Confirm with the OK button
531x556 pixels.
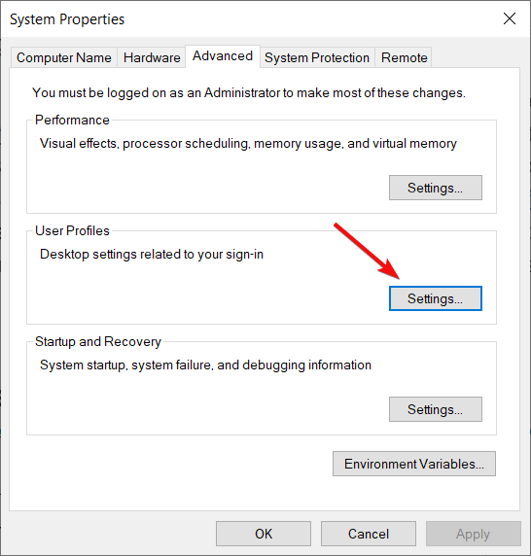(264, 534)
